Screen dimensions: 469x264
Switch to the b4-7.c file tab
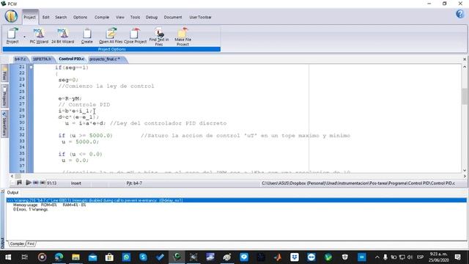(x=20, y=59)
